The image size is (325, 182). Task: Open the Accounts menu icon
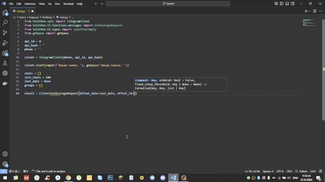click(5, 154)
